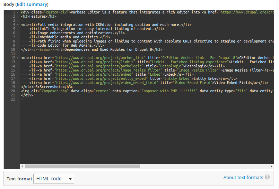Click the horizontal scrollbar left arrow
This screenshot has height=189, width=279.
coord(22,166)
